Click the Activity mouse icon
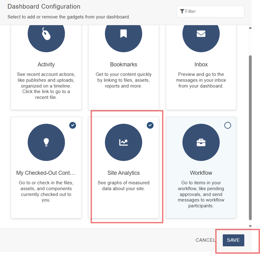The image size is (260, 254). (x=46, y=33)
